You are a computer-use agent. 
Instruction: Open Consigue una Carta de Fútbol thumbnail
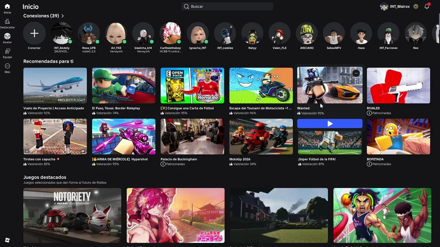click(192, 85)
